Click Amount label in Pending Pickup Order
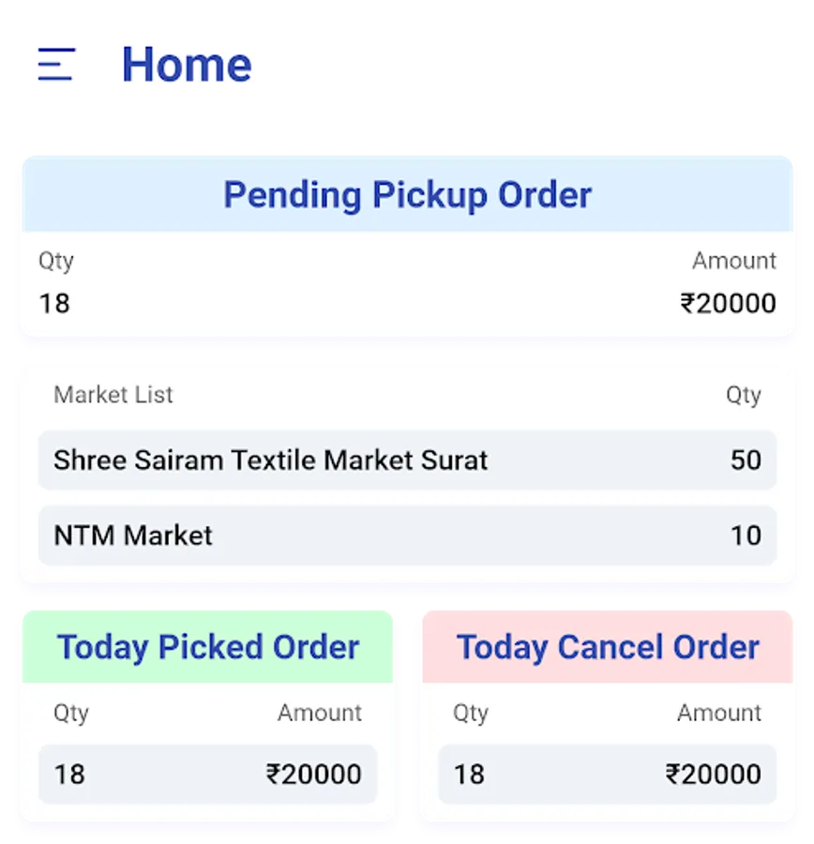Screen dimensions: 814x844 [x=733, y=261]
